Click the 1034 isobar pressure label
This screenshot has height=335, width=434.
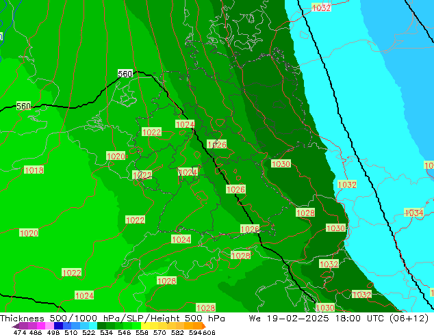(414, 213)
